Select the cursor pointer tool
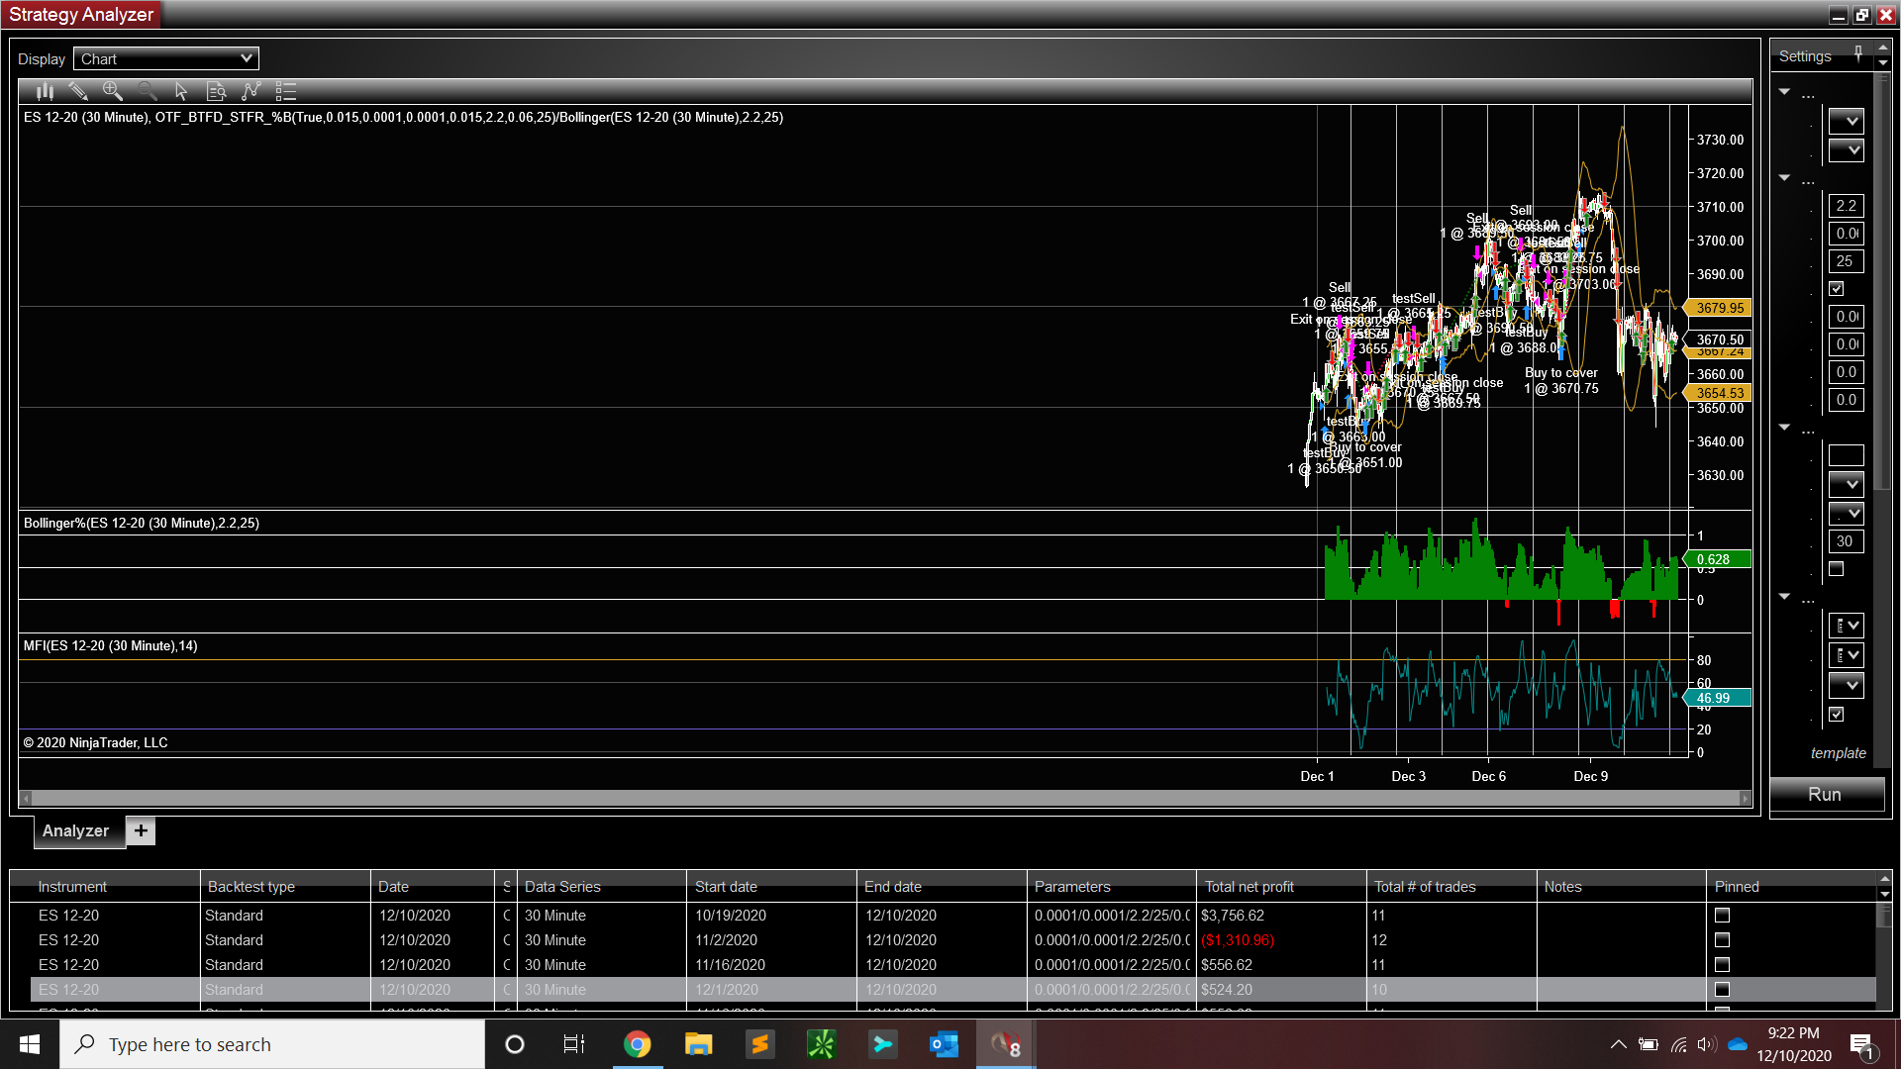This screenshot has height=1069, width=1901. [181, 91]
